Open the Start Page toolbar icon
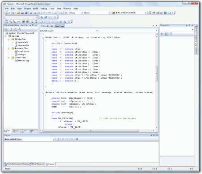The width and height of the screenshot is (202, 174). point(166,13)
